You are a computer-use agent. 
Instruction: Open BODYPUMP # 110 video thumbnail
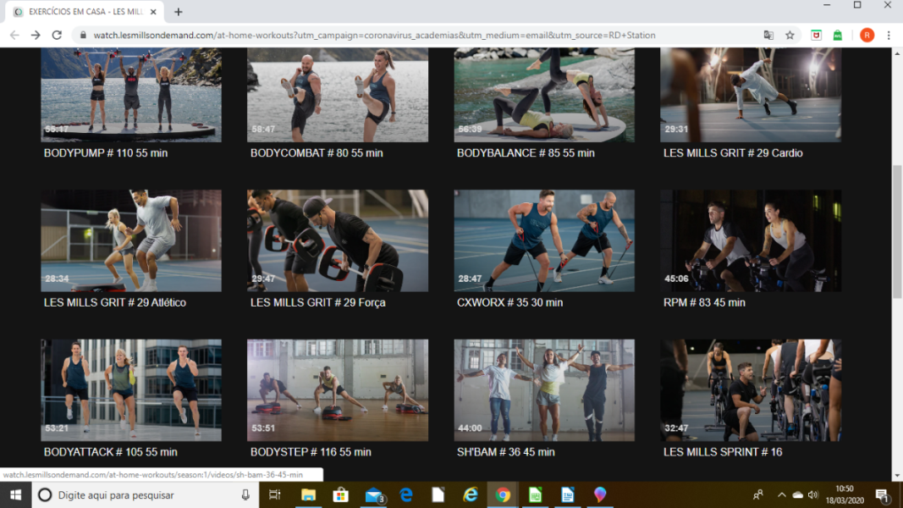pos(130,95)
